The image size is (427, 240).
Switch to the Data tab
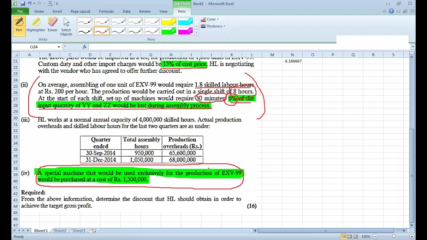(x=126, y=11)
